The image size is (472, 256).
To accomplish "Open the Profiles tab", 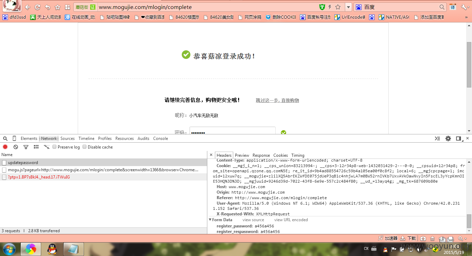I will (x=105, y=139).
